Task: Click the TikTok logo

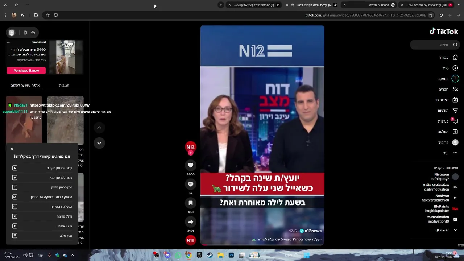Action: (x=444, y=32)
